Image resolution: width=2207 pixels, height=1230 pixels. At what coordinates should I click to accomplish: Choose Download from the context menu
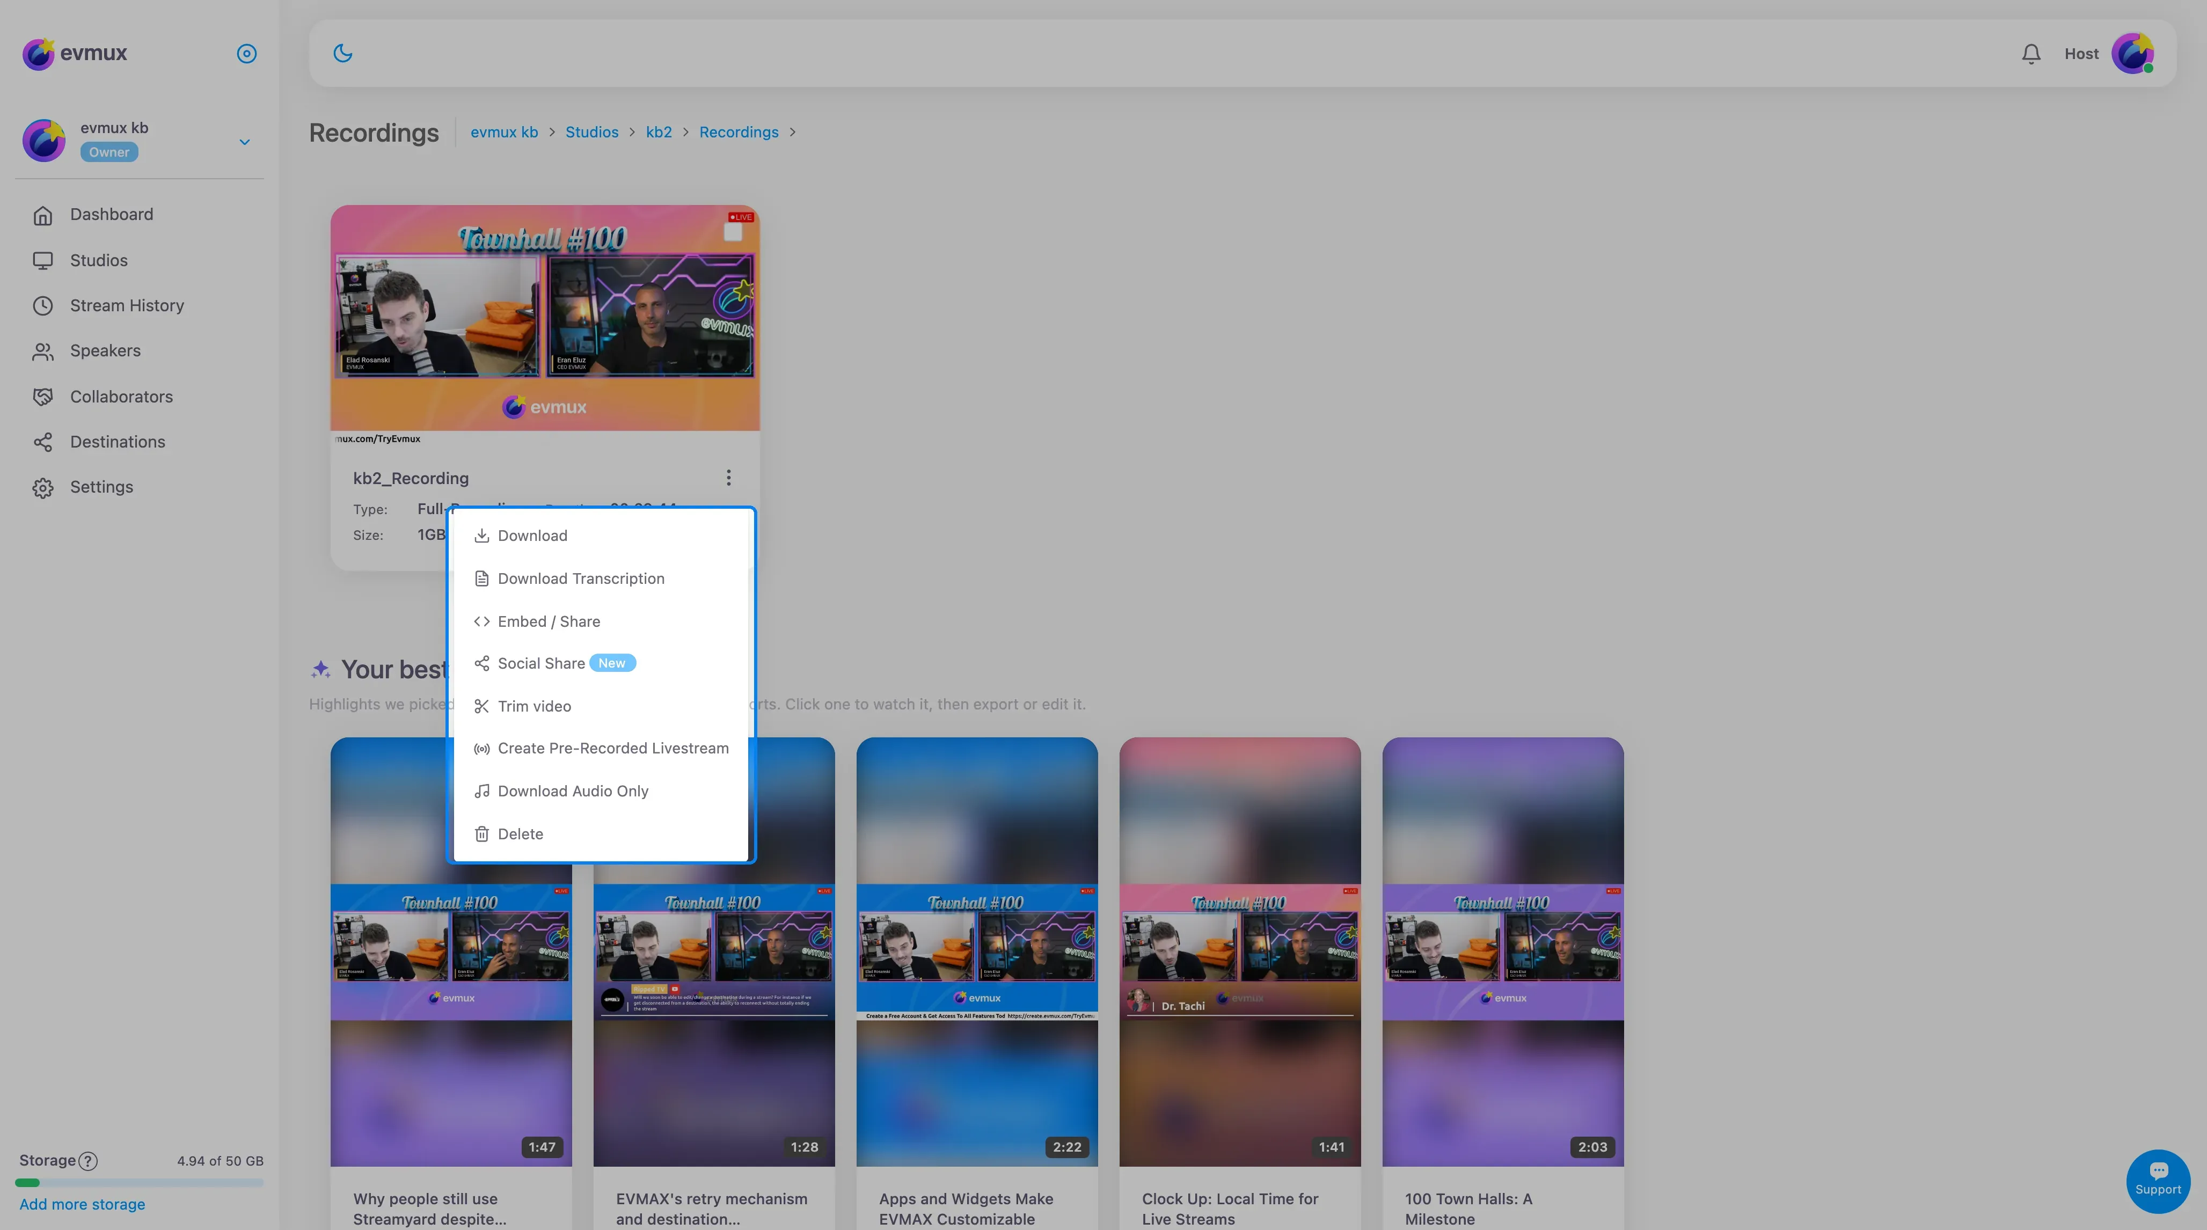pyautogui.click(x=601, y=536)
